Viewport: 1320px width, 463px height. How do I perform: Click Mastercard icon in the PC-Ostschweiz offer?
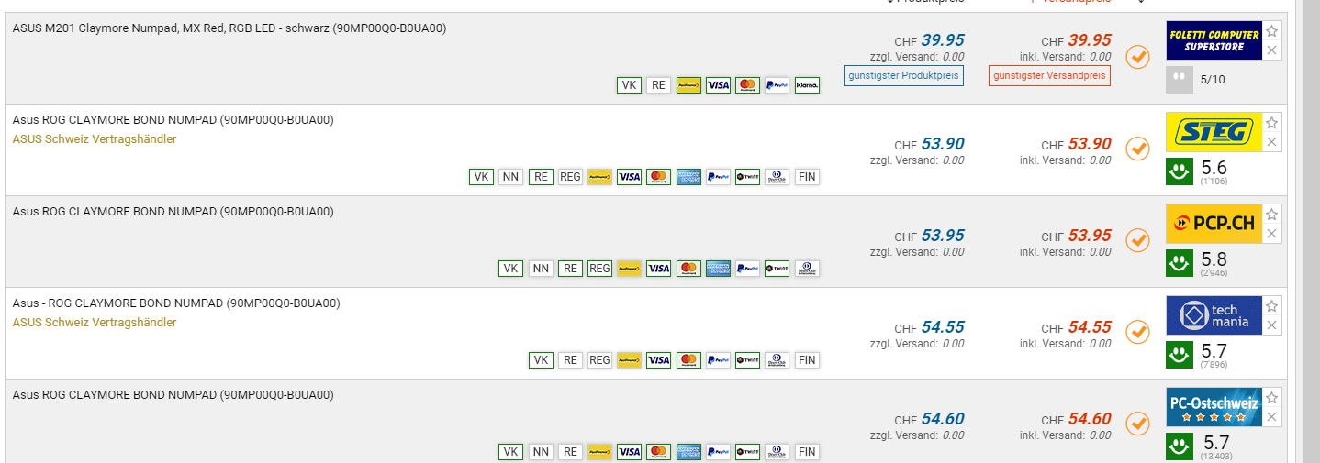pyautogui.click(x=658, y=452)
